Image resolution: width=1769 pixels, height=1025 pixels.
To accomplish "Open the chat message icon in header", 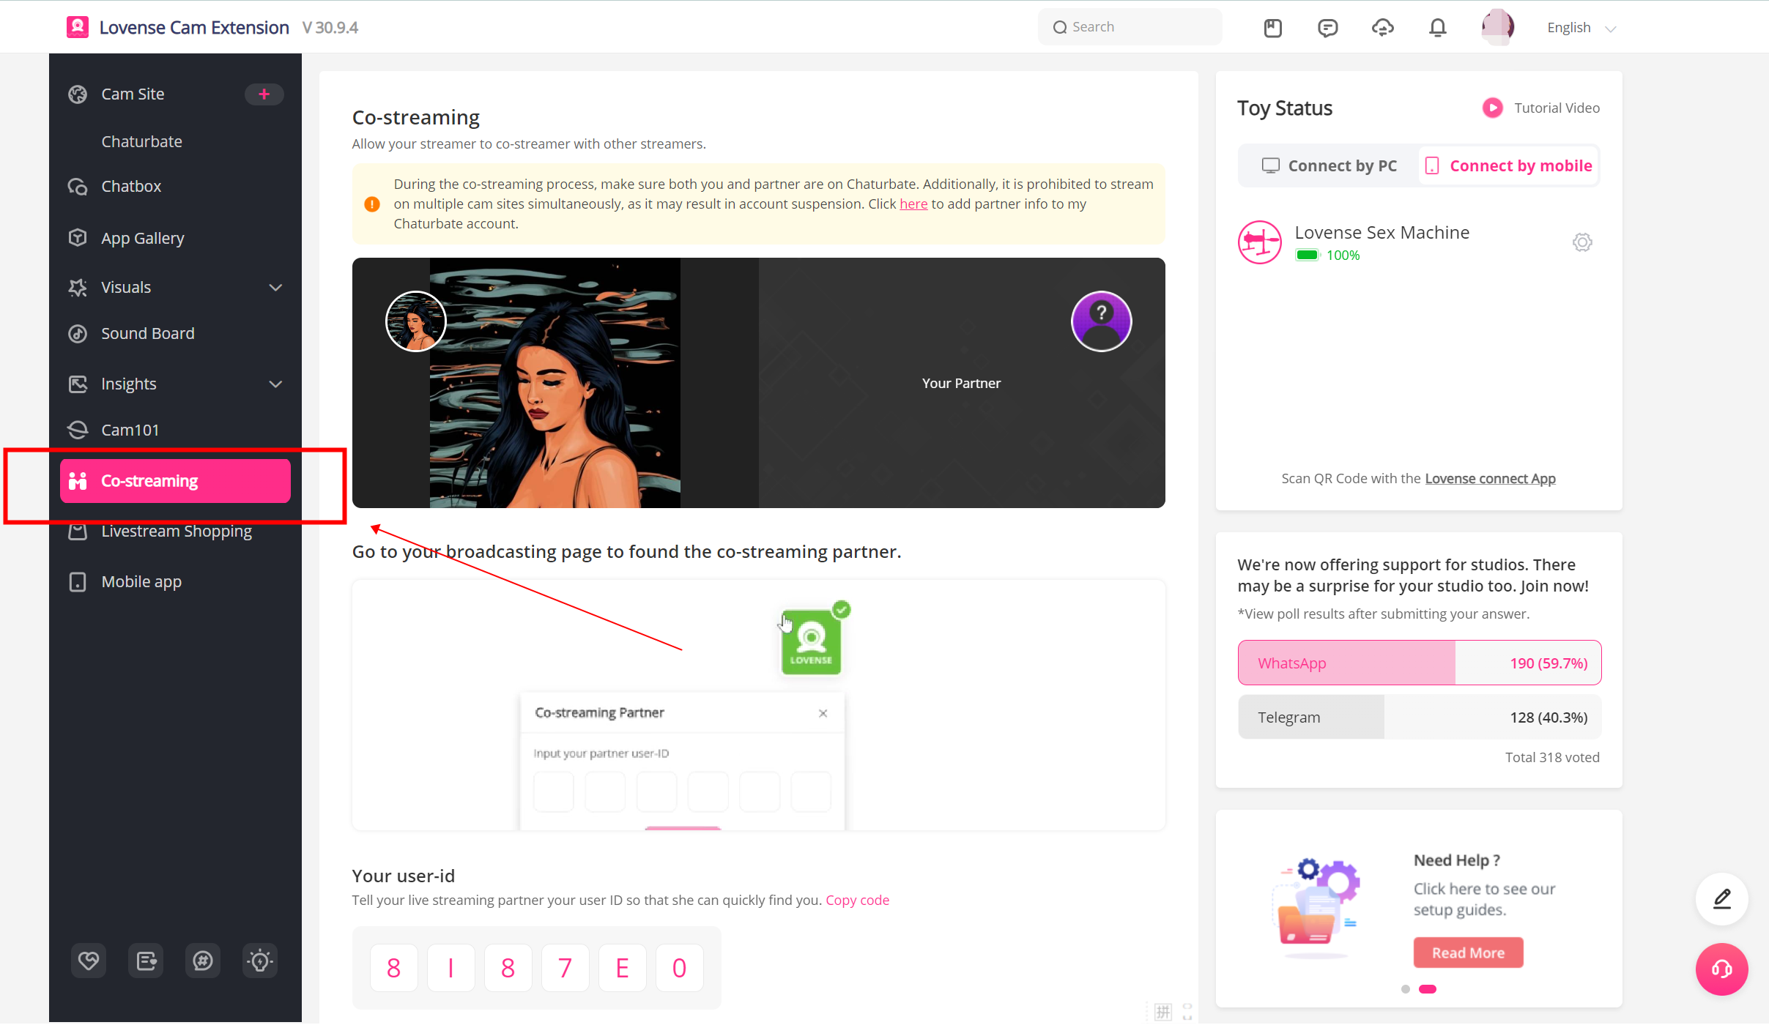I will tap(1327, 28).
